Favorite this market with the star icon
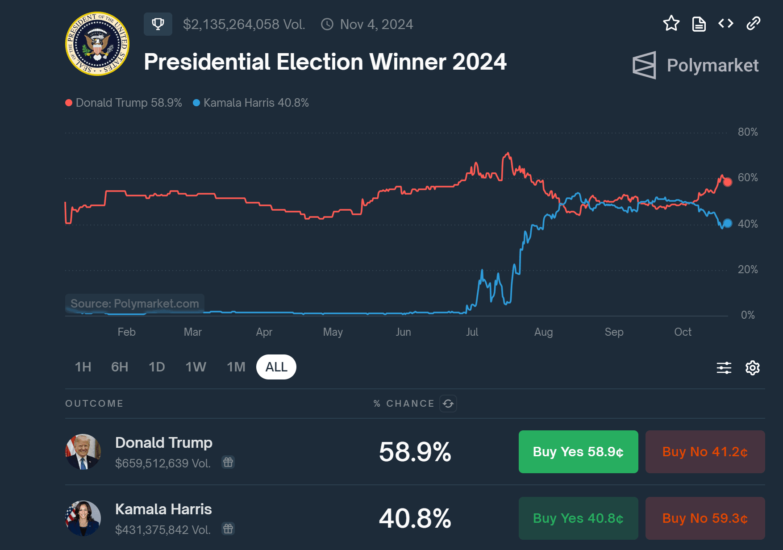The image size is (783, 550). tap(671, 24)
